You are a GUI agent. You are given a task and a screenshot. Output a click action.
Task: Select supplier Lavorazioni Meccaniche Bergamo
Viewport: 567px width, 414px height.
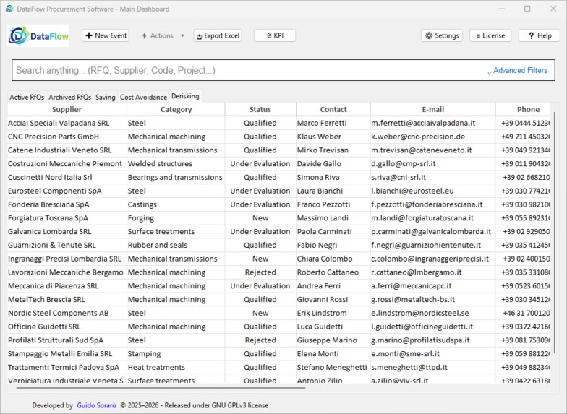(65, 272)
